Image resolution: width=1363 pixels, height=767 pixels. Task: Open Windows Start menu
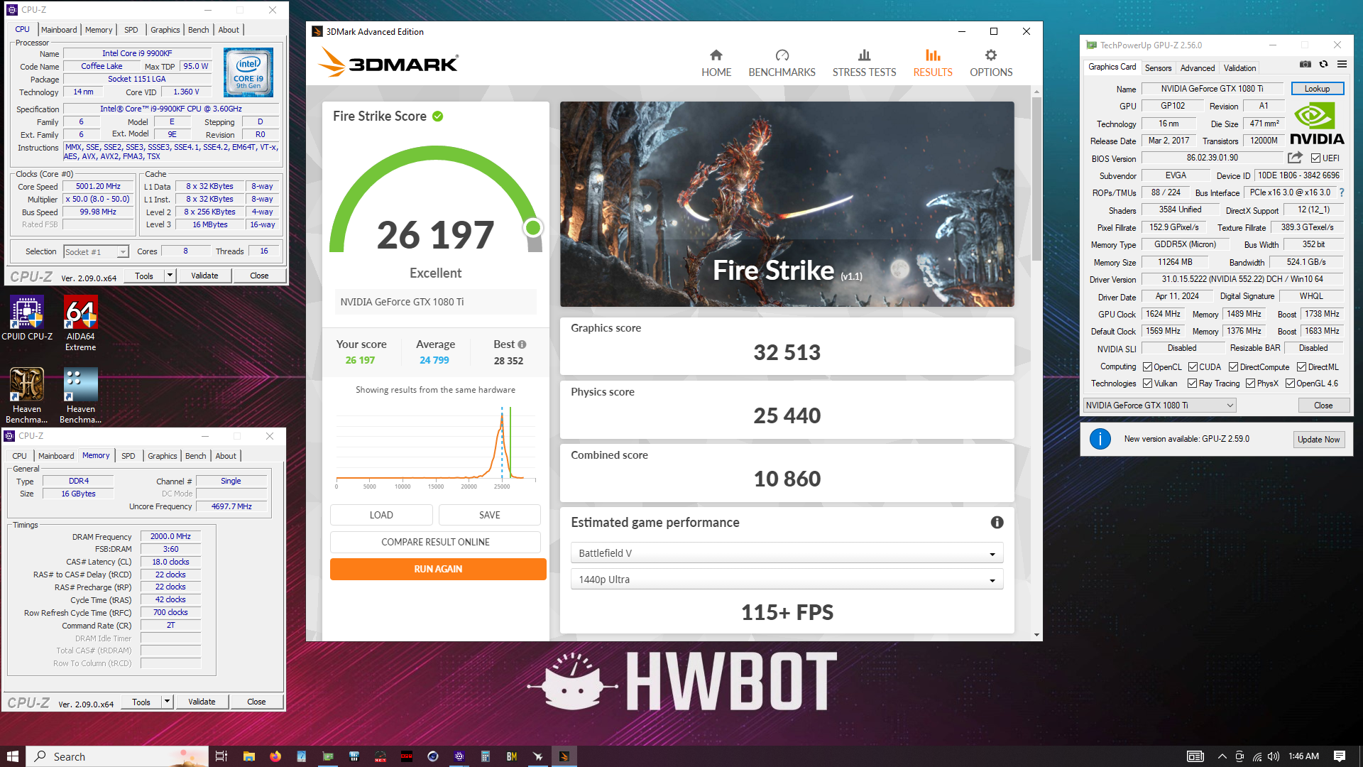coord(13,756)
